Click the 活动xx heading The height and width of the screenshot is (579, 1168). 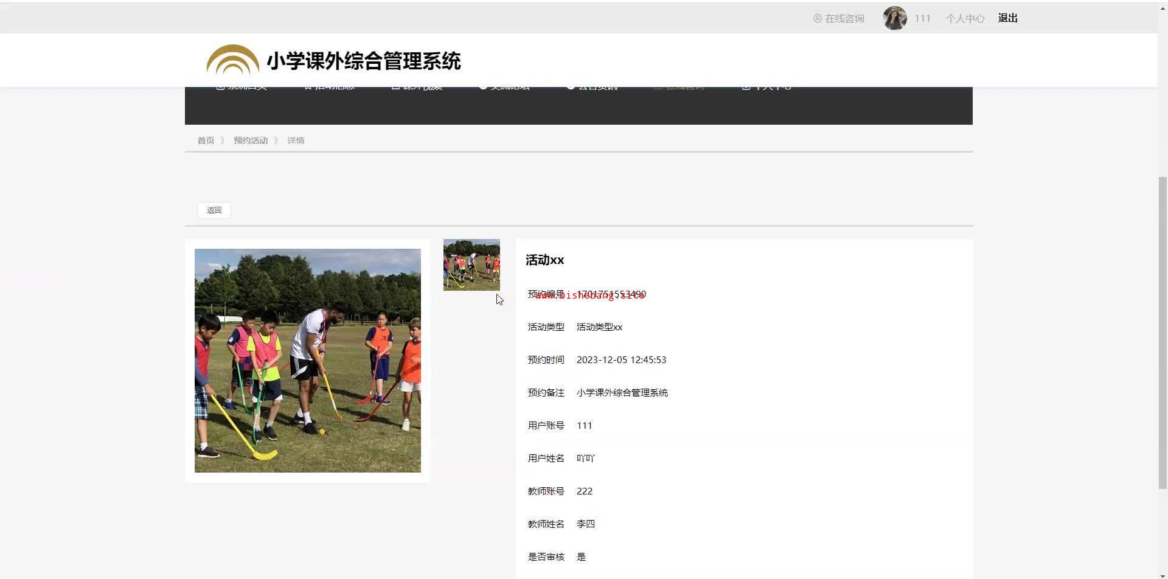[x=544, y=260]
